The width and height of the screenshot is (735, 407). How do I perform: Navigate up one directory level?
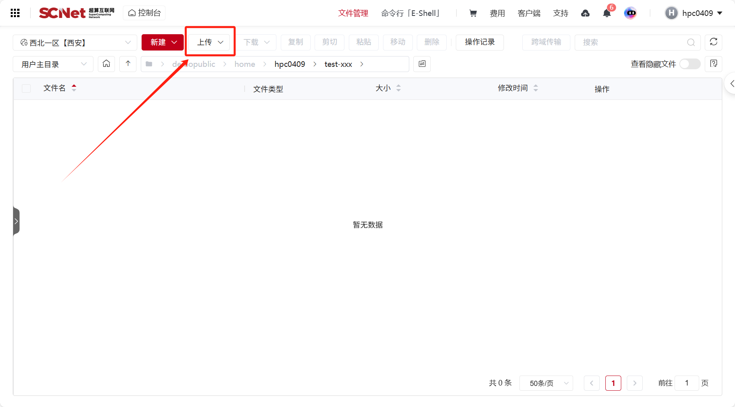[x=128, y=64]
